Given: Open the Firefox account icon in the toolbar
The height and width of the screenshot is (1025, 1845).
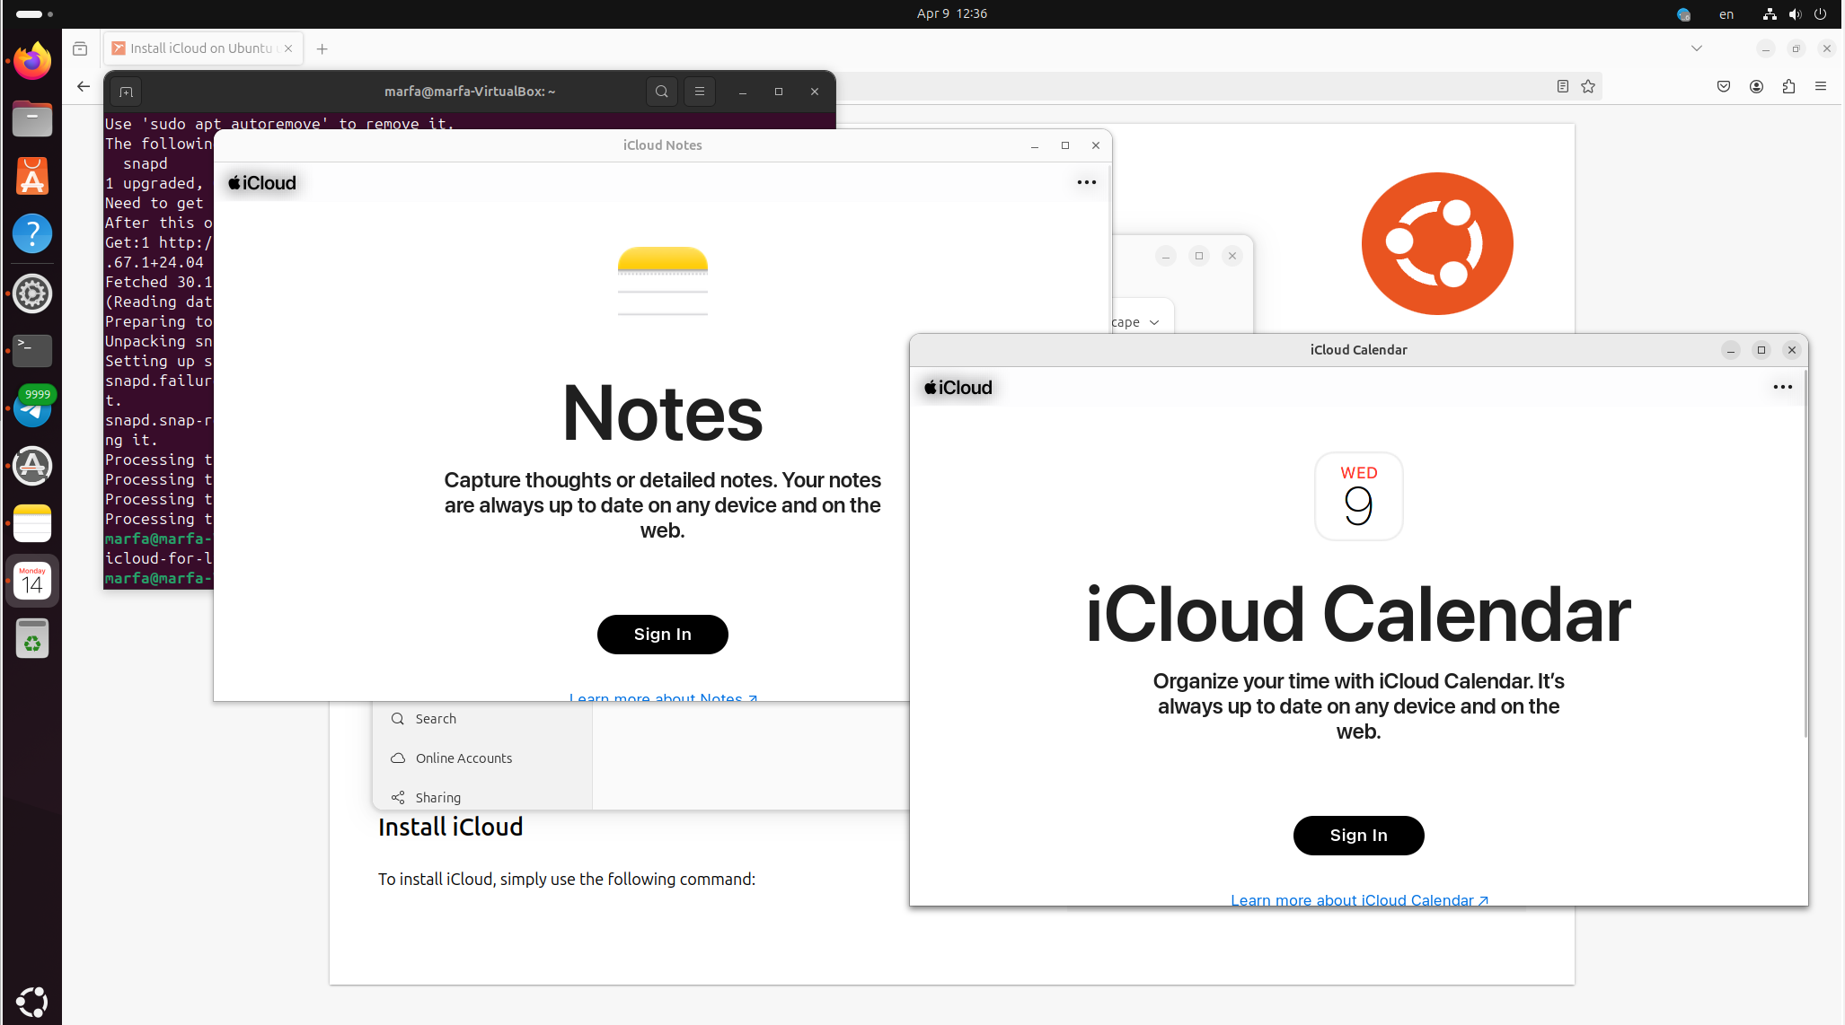Looking at the screenshot, I should click(1757, 86).
